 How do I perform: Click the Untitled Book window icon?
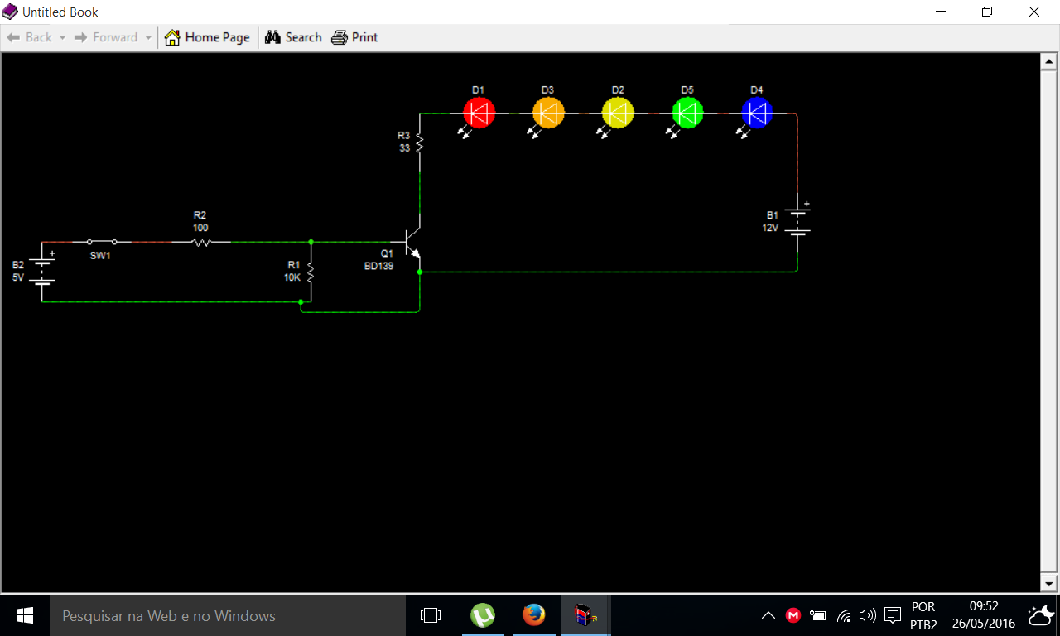tap(10, 12)
